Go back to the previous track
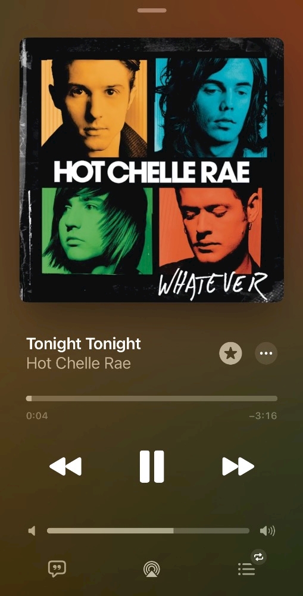Screen dimensions: 303x596 pos(65,467)
